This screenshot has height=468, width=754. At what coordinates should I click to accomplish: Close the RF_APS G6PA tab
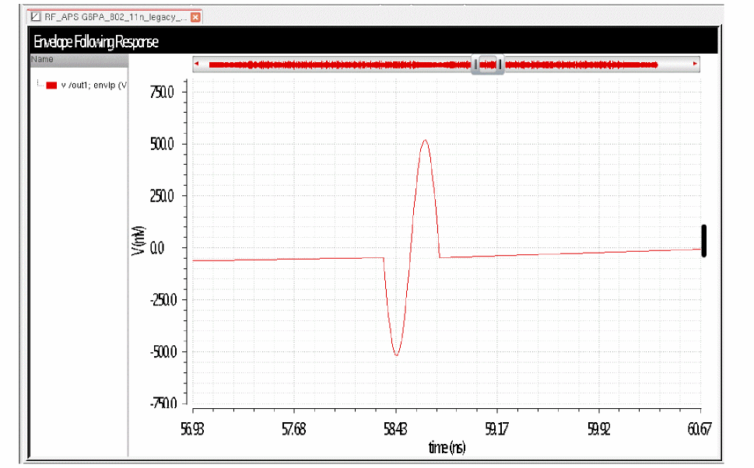click(195, 17)
